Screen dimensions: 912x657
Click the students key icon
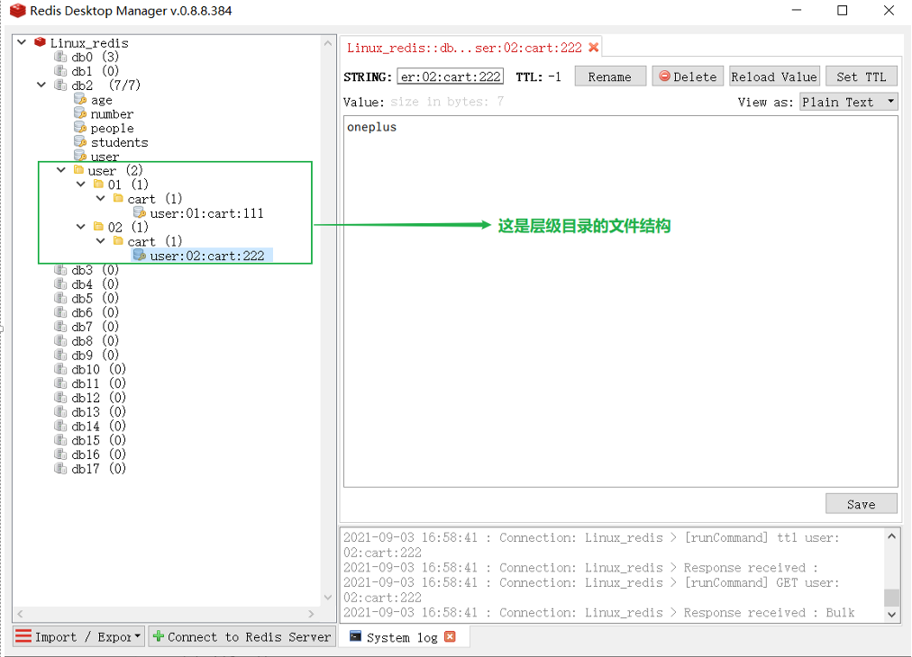pos(80,141)
